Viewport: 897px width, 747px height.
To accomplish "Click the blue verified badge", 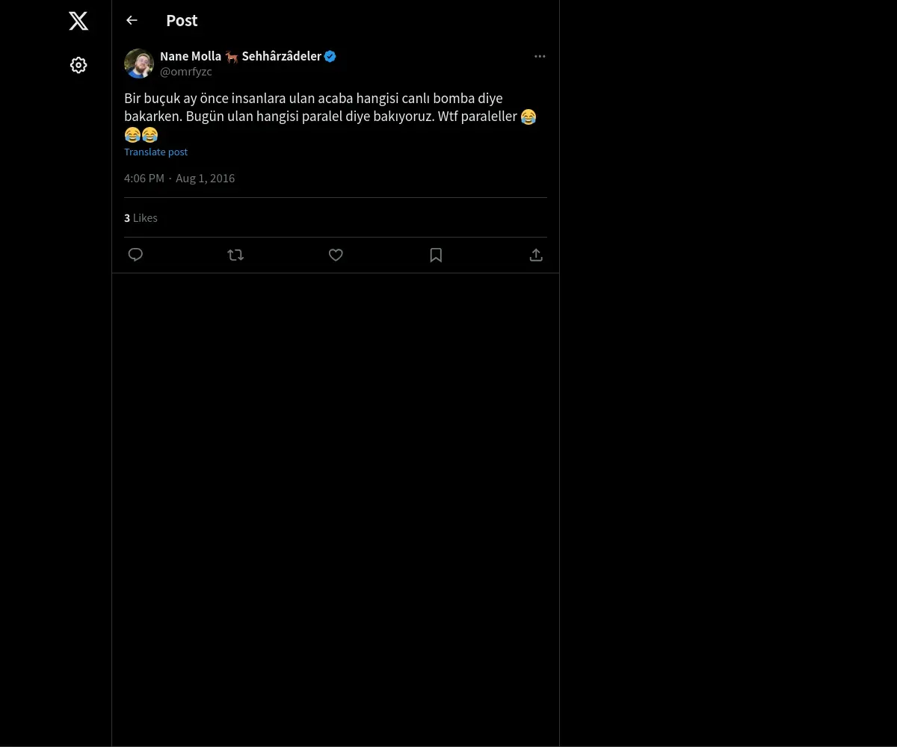I will coord(330,56).
